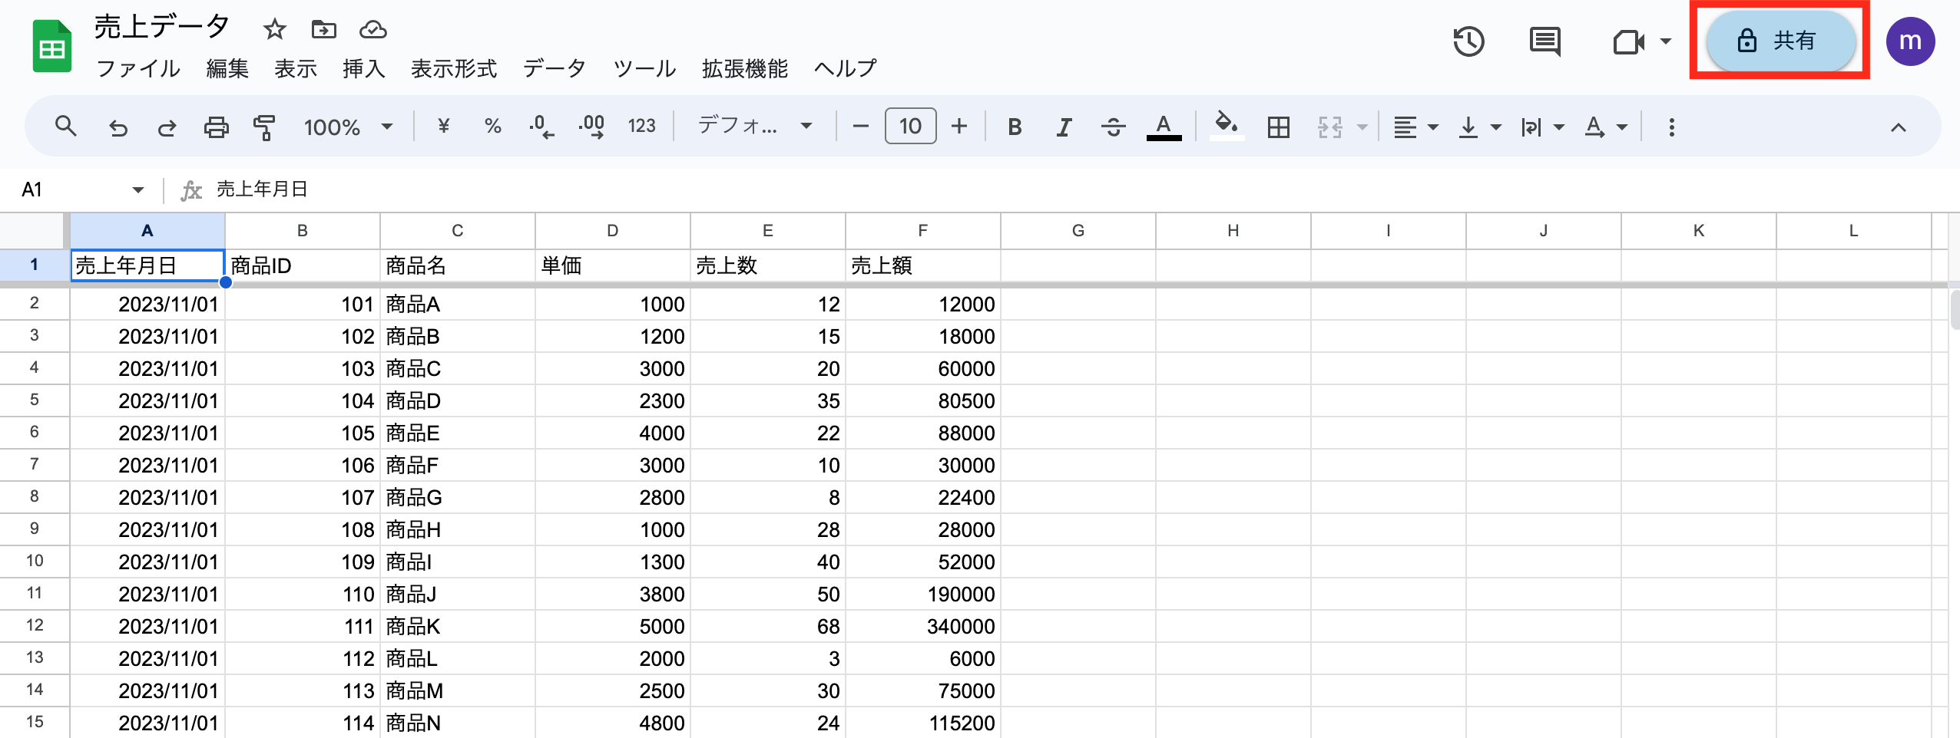Click the 共有 share button
1960x738 pixels.
1780,41
